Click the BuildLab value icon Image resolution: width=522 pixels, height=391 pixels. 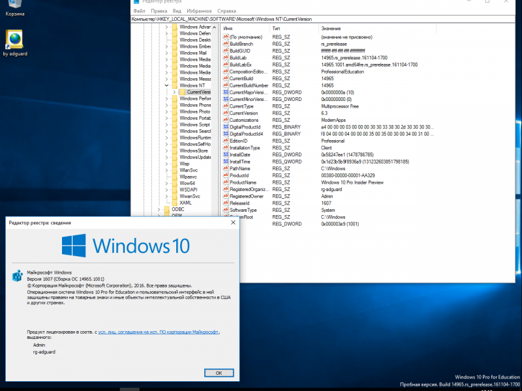tap(226, 58)
